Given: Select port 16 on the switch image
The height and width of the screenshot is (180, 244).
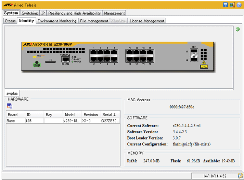Looking at the screenshot, I should pos(150,59).
